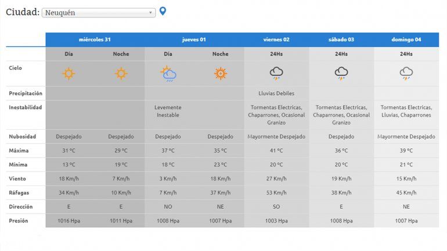Select the domingo 04 column header
This screenshot has width=447, height=251.
(406, 39)
